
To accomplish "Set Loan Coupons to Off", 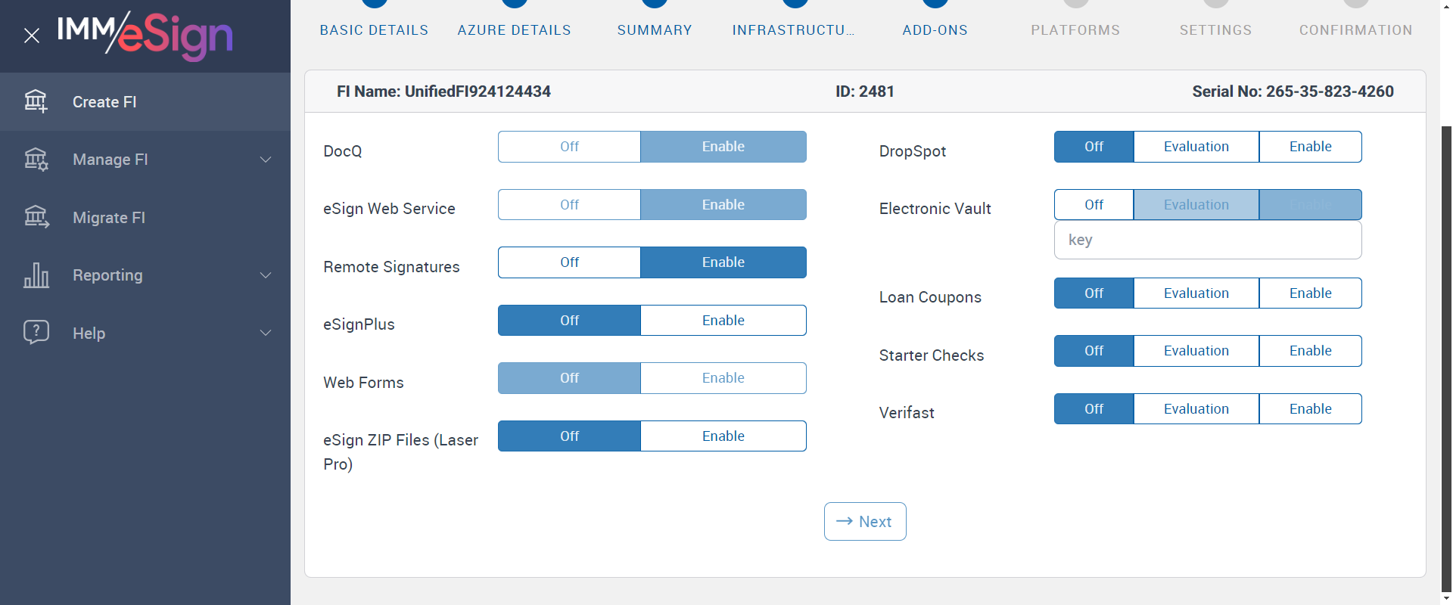I will pos(1094,293).
